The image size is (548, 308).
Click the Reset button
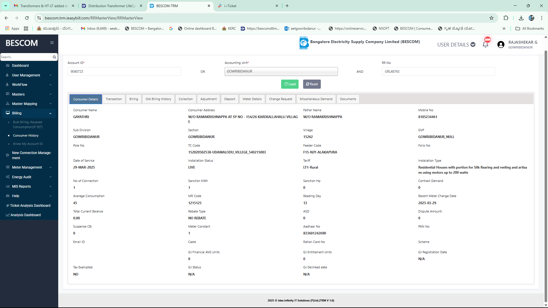point(312,84)
